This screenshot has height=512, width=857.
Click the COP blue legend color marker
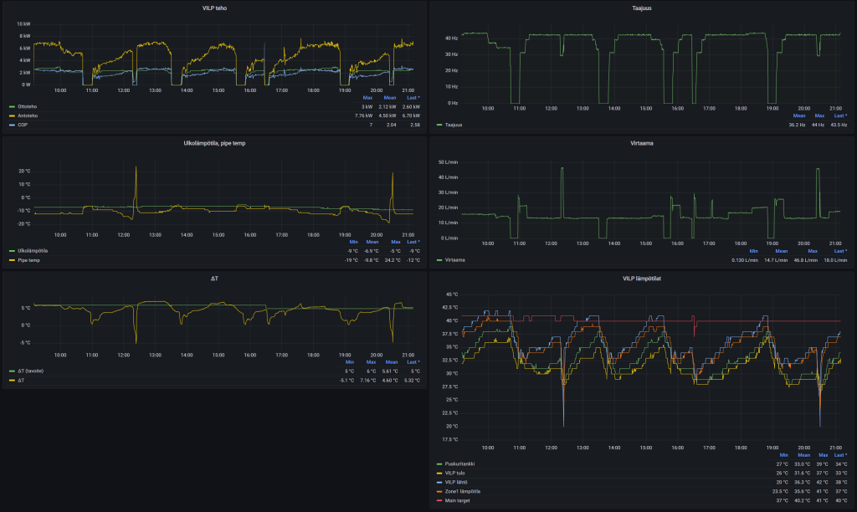point(12,125)
